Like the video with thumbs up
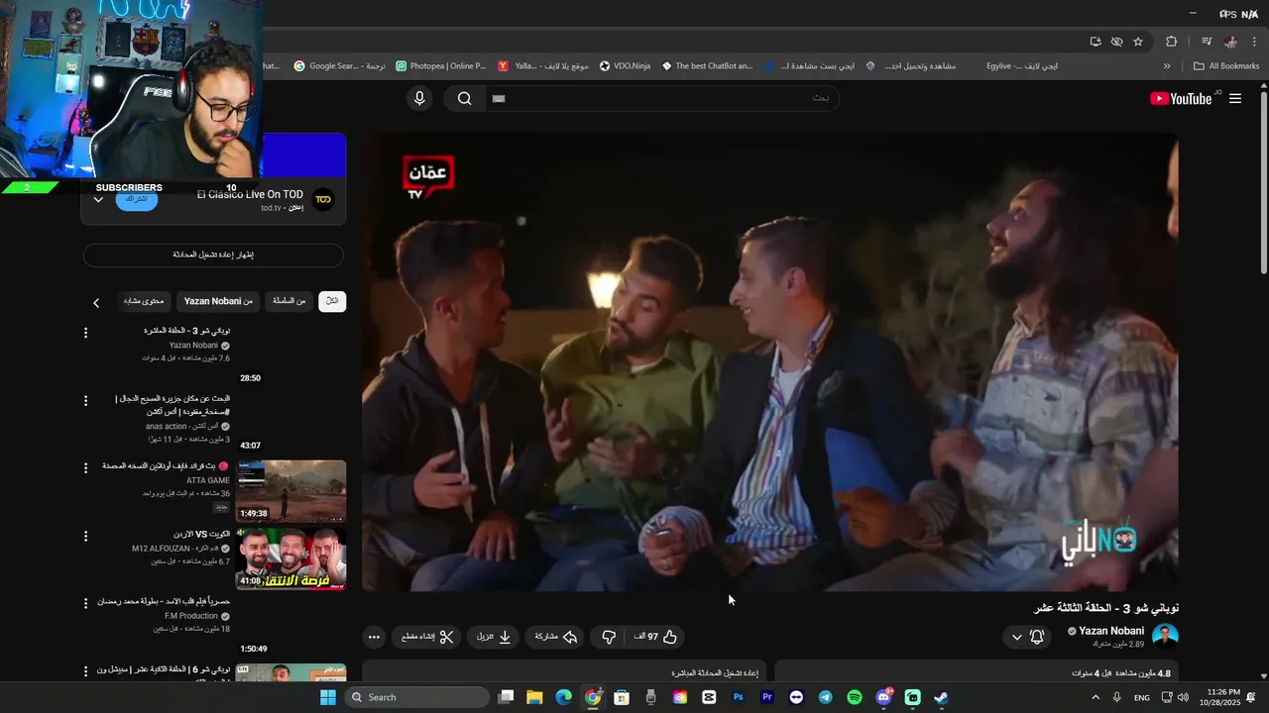Screen dimensions: 1269x713 tap(655, 637)
